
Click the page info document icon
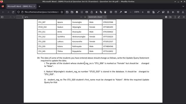point(22,12)
